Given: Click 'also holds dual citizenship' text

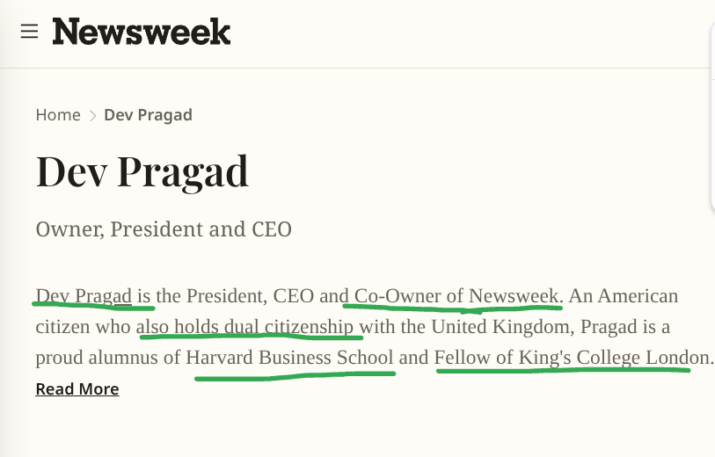Looking at the screenshot, I should pyautogui.click(x=246, y=328).
